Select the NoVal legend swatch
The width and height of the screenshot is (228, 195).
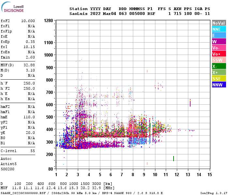pos(219,23)
